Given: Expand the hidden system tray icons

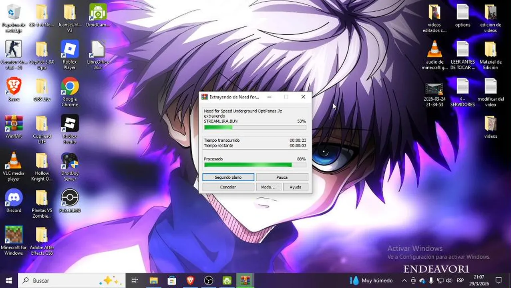Looking at the screenshot, I should 404,280.
